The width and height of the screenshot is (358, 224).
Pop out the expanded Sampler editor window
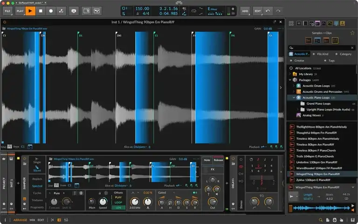(275, 22)
